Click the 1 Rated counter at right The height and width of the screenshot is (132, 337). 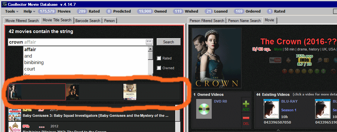tap(276, 11)
